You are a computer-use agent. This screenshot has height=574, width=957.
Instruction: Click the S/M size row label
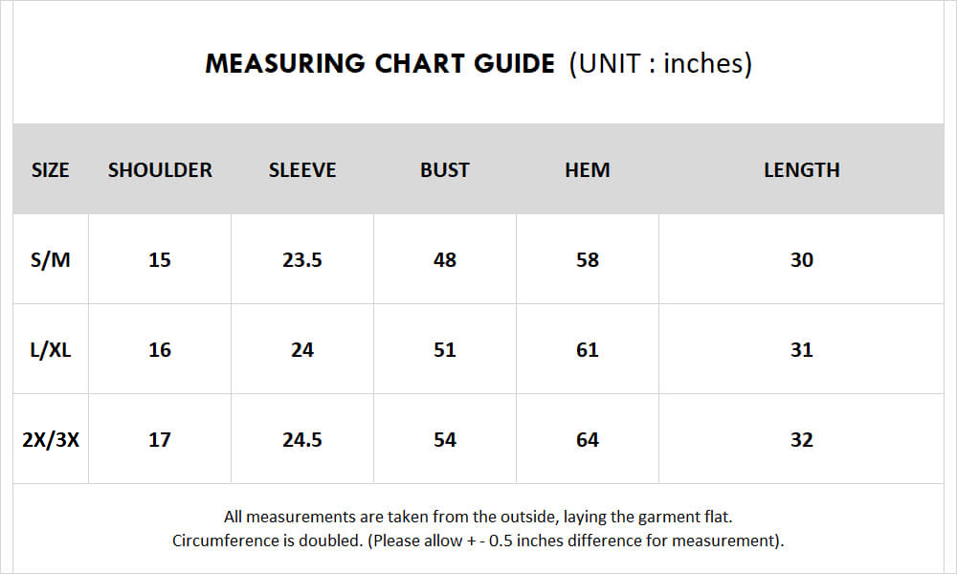pyautogui.click(x=50, y=260)
